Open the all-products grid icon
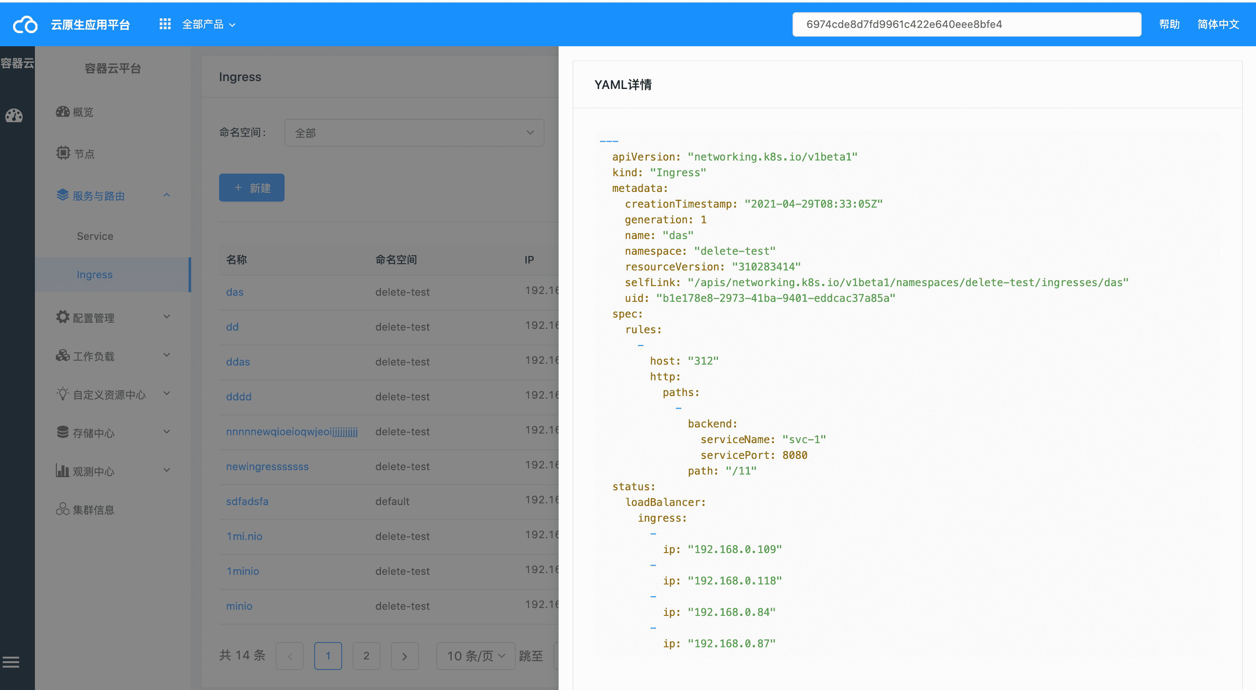This screenshot has width=1256, height=690. point(165,24)
